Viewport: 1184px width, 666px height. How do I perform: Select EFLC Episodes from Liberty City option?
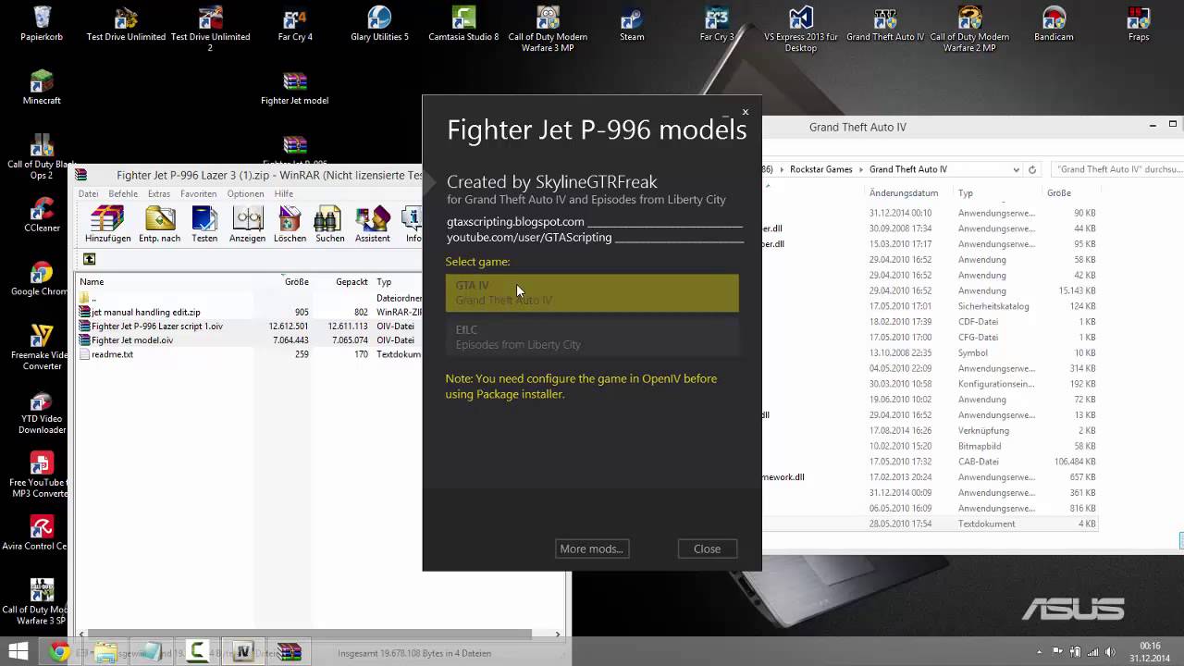pyautogui.click(x=592, y=337)
